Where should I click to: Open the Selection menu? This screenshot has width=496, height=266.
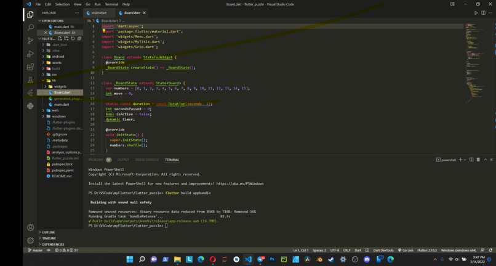click(62, 4)
